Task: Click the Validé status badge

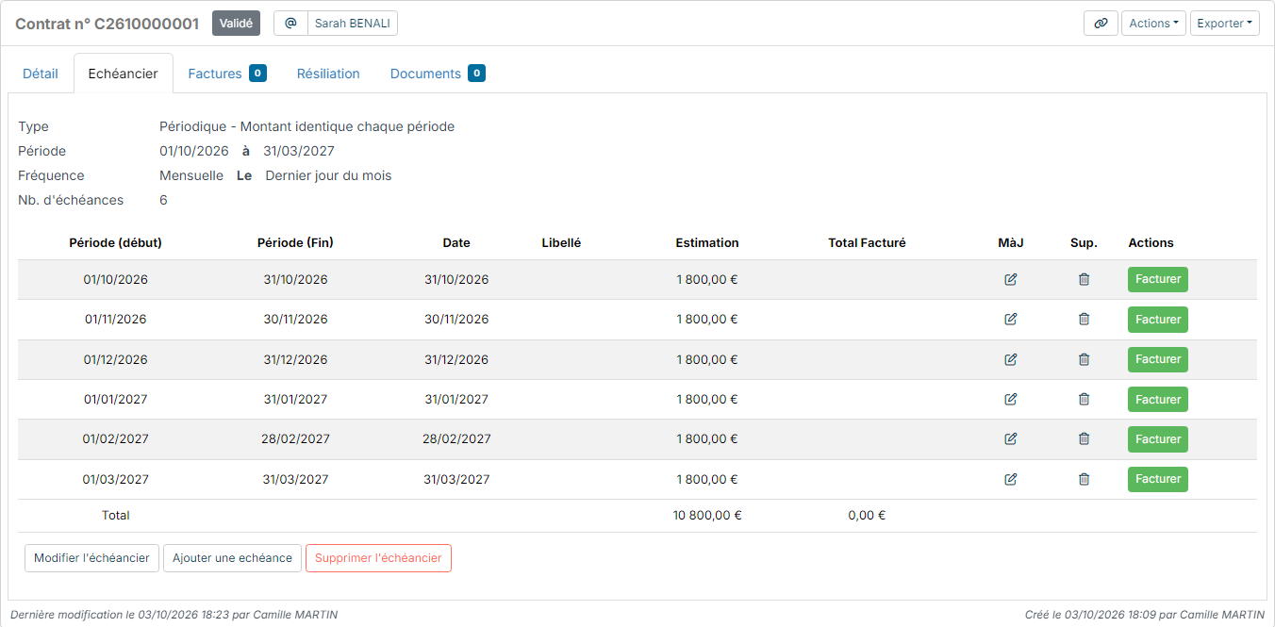Action: click(236, 24)
